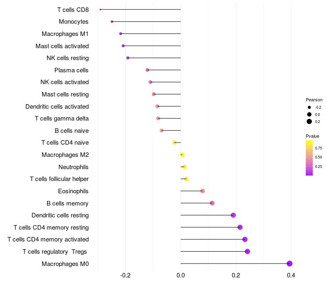This screenshot has height=286, width=327.
Task: Click the Neutrophils axis label
Action: click(x=74, y=167)
